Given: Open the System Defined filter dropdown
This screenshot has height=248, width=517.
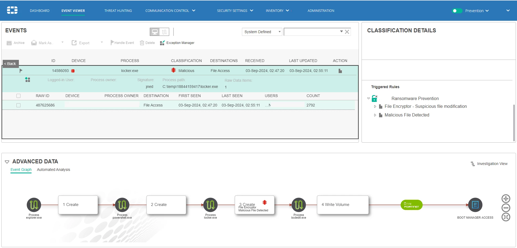Looking at the screenshot, I should tap(262, 32).
